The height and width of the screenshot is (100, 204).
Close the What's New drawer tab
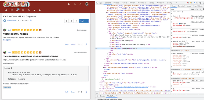click(x=116, y=96)
